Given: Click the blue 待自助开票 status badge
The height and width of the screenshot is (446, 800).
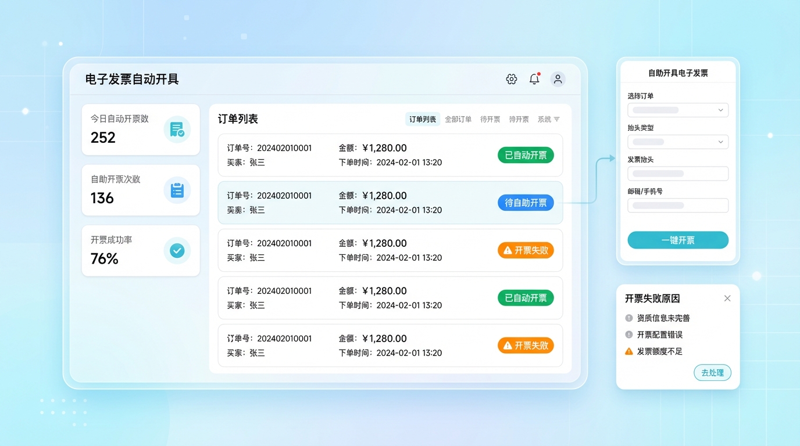Looking at the screenshot, I should point(526,203).
